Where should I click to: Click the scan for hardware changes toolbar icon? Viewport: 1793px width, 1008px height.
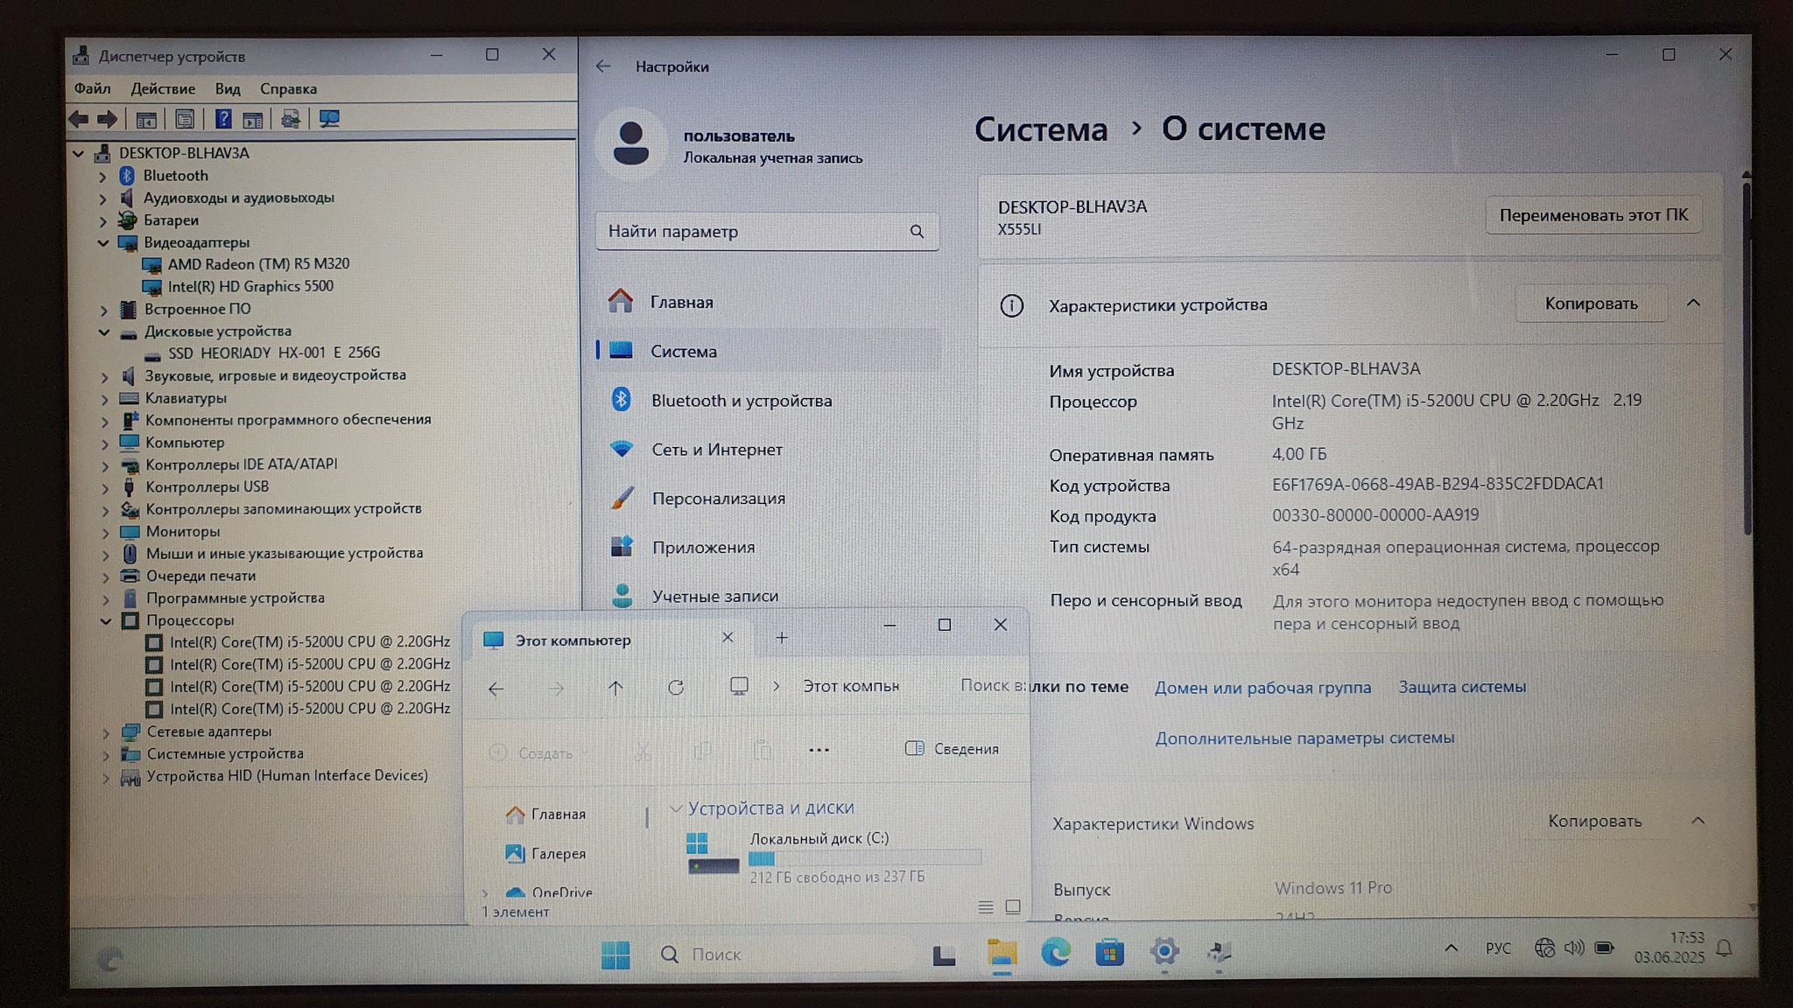click(x=329, y=119)
